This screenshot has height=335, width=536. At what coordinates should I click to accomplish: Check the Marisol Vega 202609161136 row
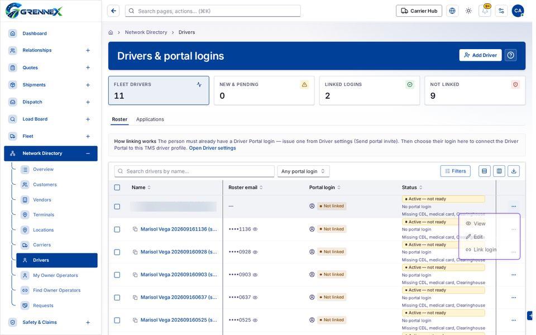click(117, 229)
